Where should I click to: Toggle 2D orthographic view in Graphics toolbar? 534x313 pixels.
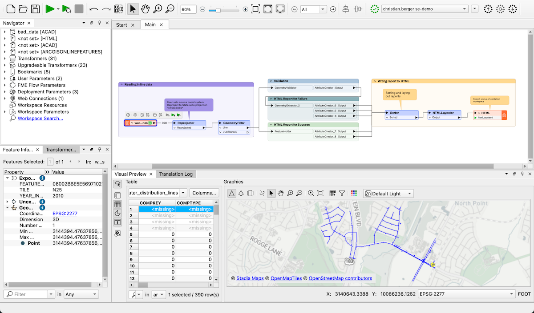point(232,193)
